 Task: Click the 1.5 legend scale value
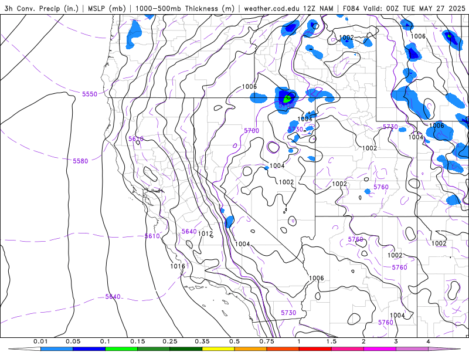(331, 341)
